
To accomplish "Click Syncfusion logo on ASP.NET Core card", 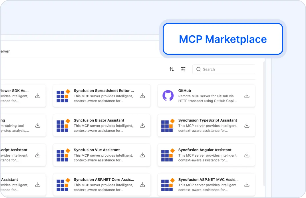I will 63,185.
